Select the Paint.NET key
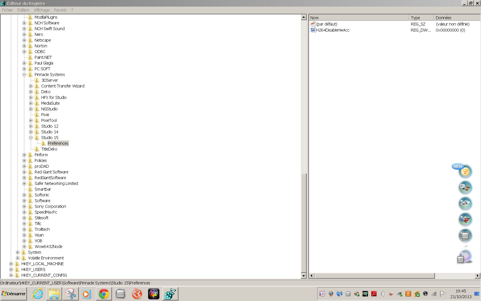 [43, 57]
